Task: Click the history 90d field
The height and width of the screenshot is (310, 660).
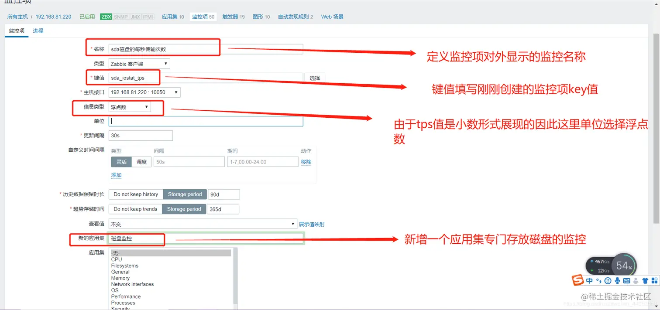Action: coord(224,194)
